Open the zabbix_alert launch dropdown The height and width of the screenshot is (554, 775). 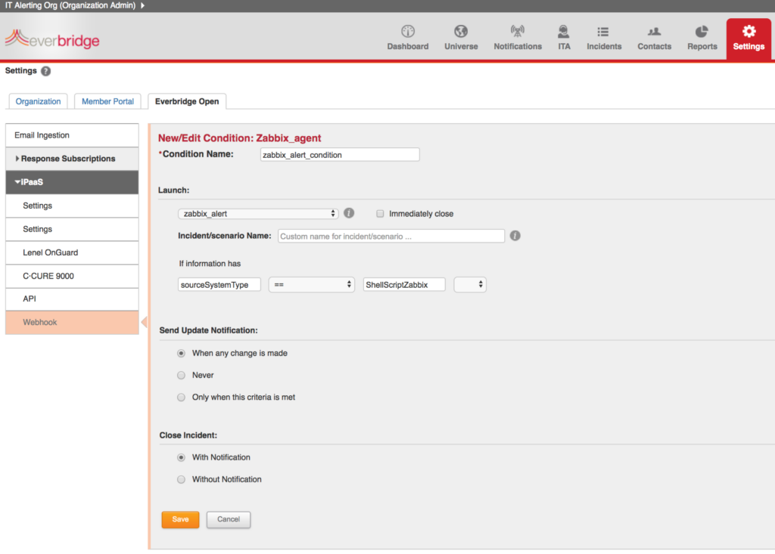tap(258, 214)
